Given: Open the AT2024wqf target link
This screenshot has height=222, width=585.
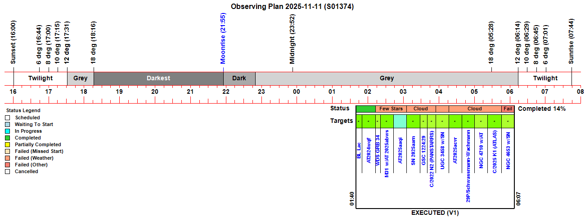Looking at the screenshot, I should [369, 149].
